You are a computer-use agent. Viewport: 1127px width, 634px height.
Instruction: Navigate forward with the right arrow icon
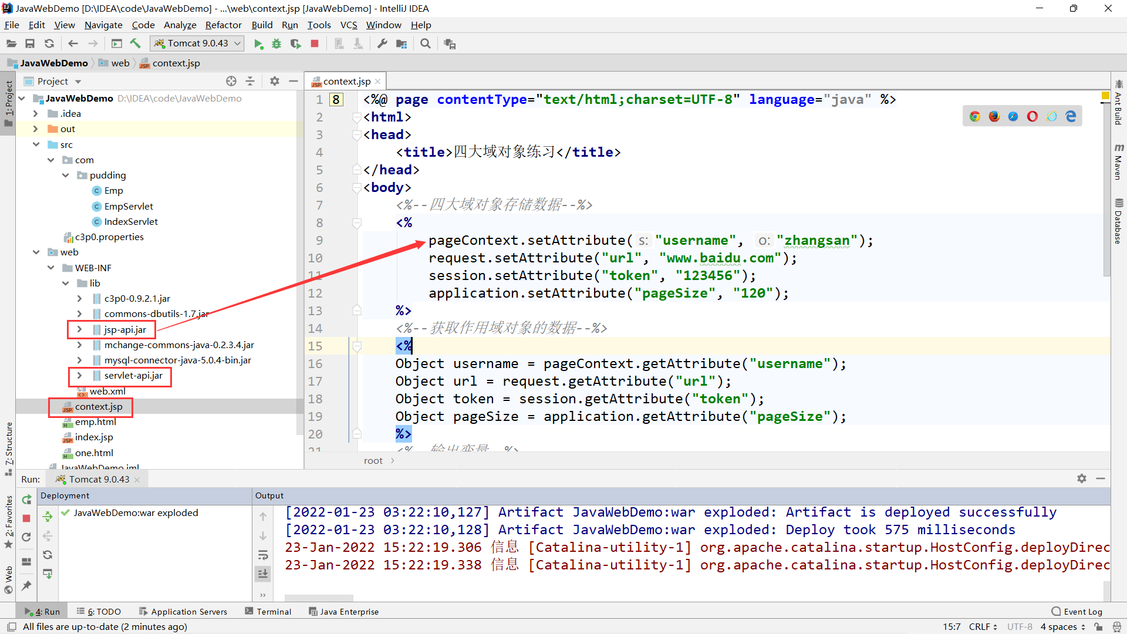tap(93, 43)
